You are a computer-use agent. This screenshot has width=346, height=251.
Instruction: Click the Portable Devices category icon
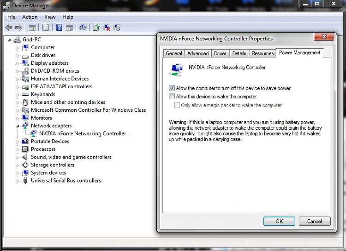point(25,141)
